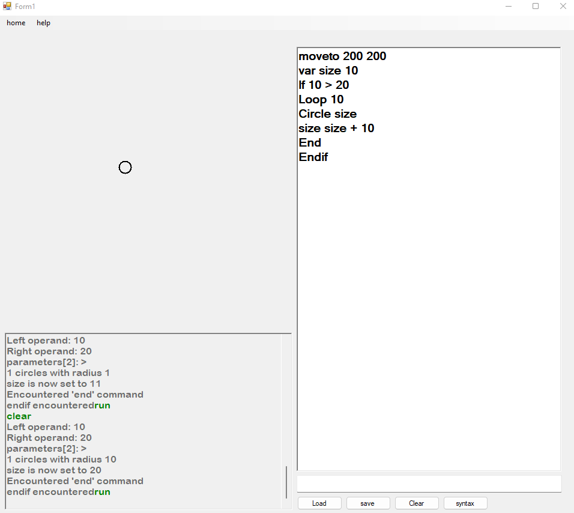
Task: Click the "Encountered 'end' command" log line
Action: (74, 481)
